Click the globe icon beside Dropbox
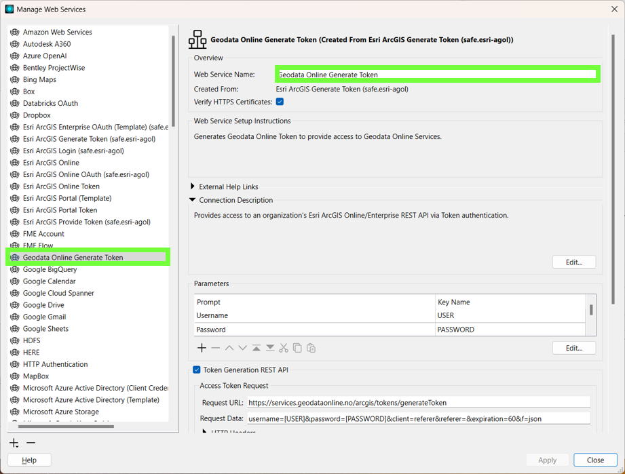Image resolution: width=625 pixels, height=474 pixels. point(15,115)
